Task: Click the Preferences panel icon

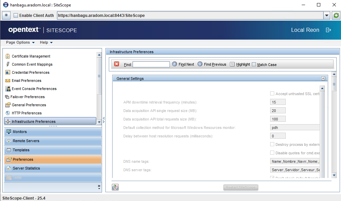Action: pyautogui.click(x=9, y=159)
